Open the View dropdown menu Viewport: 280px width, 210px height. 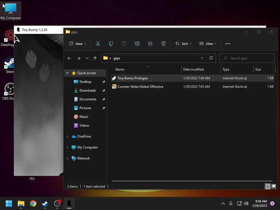(208, 43)
